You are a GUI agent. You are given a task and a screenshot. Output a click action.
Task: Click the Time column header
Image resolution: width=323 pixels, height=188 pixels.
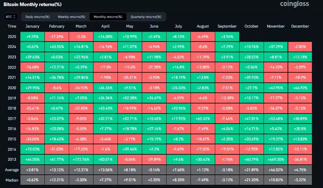12,26
